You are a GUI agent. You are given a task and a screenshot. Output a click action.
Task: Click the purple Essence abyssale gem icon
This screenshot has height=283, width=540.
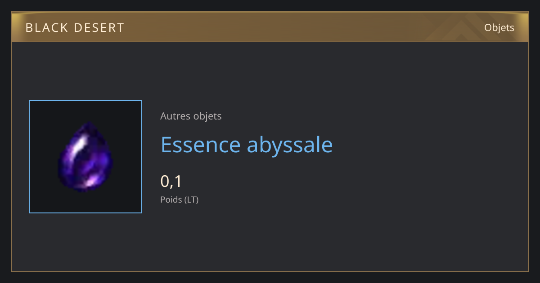click(x=85, y=157)
